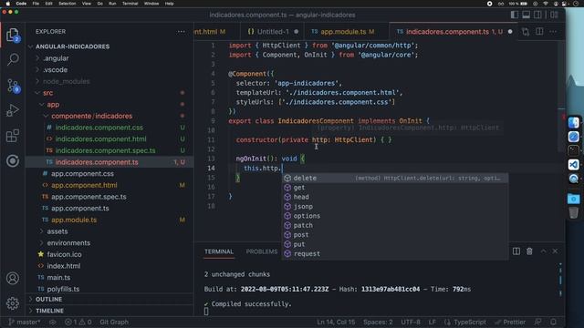The height and width of the screenshot is (328, 584).
Task: Open Finder from the dock
Action: [x=574, y=123]
